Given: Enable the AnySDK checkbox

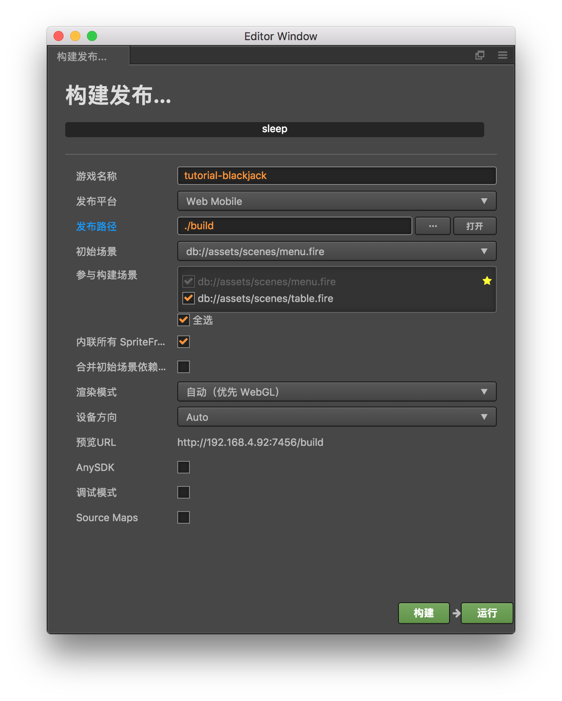Looking at the screenshot, I should click(x=184, y=467).
